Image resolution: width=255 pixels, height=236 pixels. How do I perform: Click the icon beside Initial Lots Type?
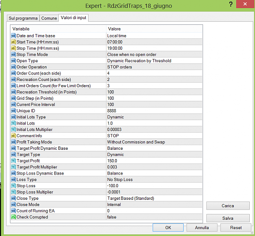click(x=13, y=117)
